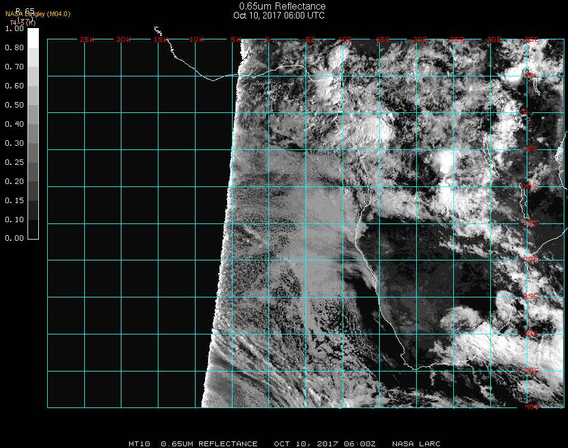Image resolution: width=568 pixels, height=448 pixels.
Task: Click the 5E longitude label
Action: click(310, 39)
